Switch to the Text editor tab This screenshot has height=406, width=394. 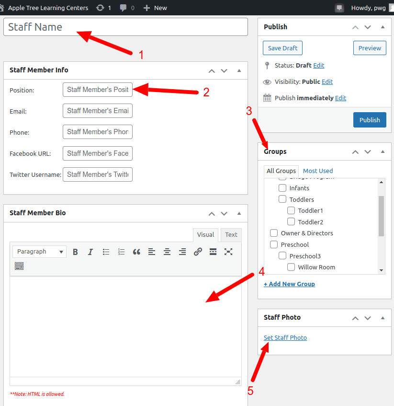click(231, 235)
